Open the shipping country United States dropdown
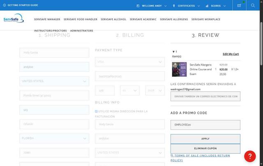Screen dimensions: 263x166 (x=54, y=81)
